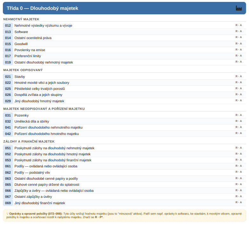Select account 021 Stavby
This screenshot has height=241, width=249.
[124, 77]
